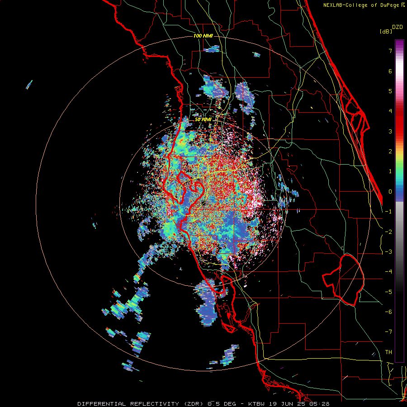Click the -7 dB scale value
This screenshot has width=407, height=407.
[x=388, y=332]
